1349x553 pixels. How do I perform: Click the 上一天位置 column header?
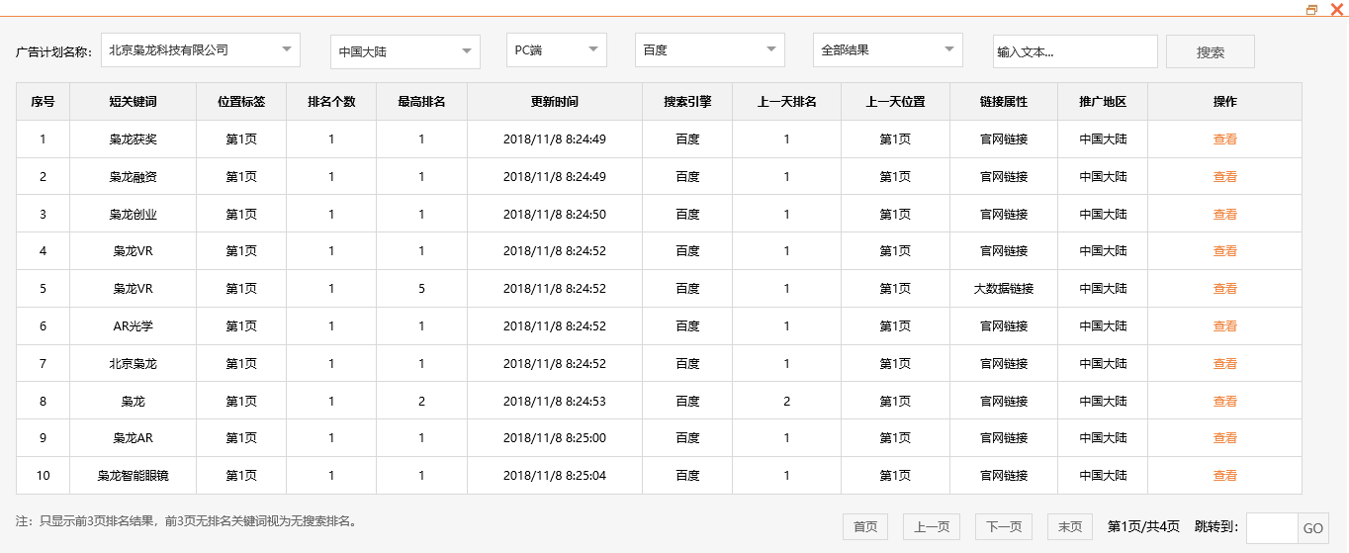click(x=895, y=102)
